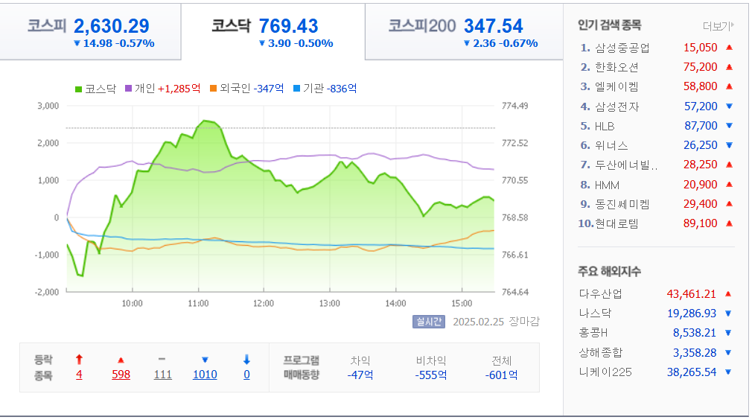Open 상해종합 overseas index
Viewport: 752px width, 420px height.
(600, 353)
